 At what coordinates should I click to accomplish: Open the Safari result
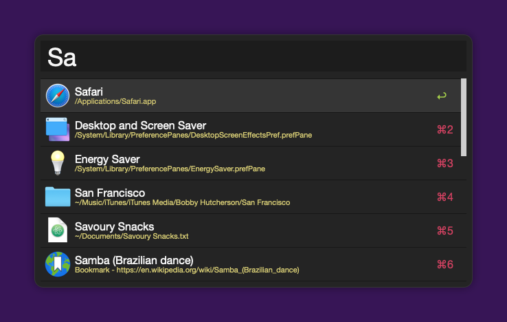(x=89, y=91)
